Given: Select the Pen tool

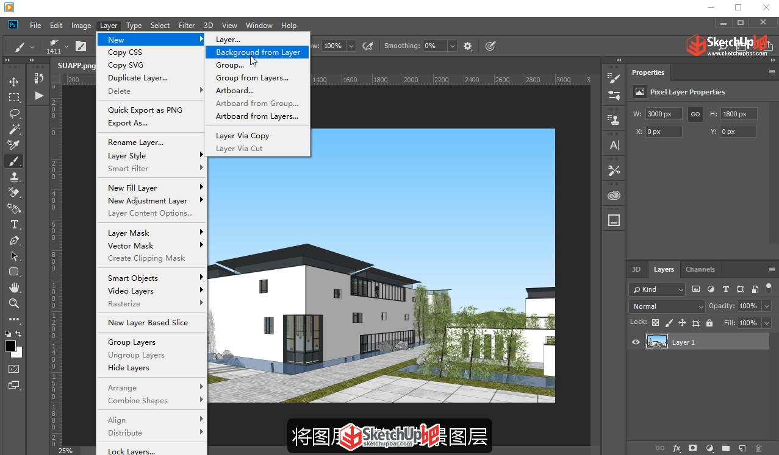Looking at the screenshot, I should pos(13,240).
